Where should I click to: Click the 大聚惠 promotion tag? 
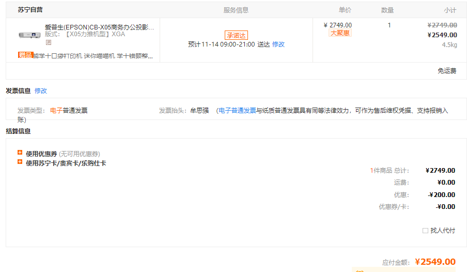pyautogui.click(x=340, y=33)
